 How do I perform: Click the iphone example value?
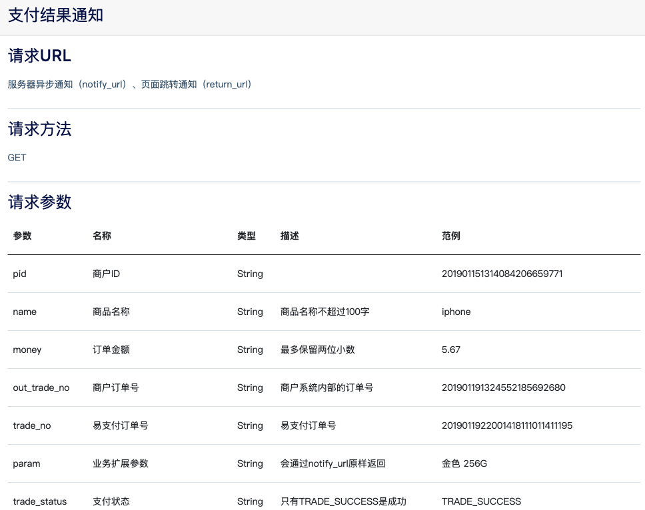pos(456,312)
